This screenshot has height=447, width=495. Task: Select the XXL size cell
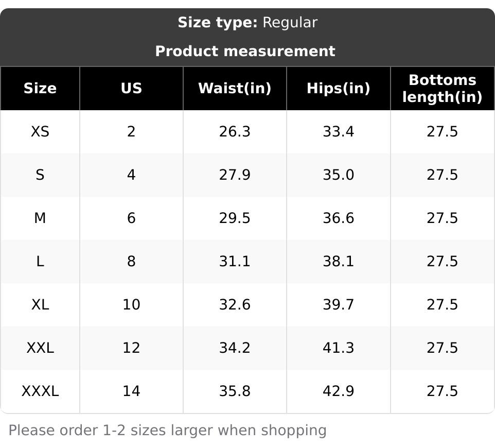40,348
